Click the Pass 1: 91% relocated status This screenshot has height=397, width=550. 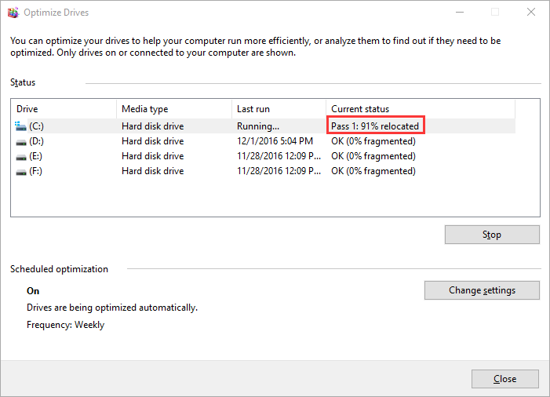pos(375,126)
